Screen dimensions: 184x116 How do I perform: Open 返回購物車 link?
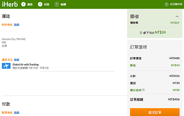pyautogui.click(x=176, y=4)
